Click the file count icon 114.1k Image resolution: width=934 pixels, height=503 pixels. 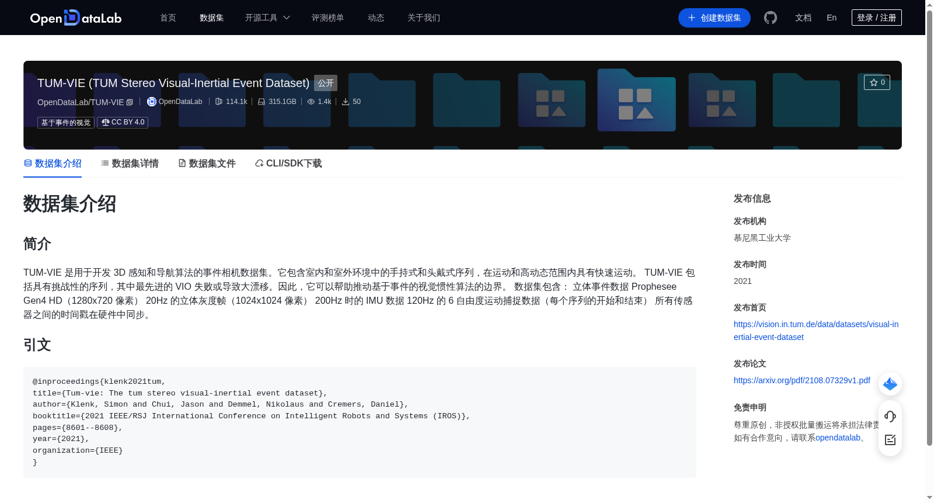click(x=219, y=102)
